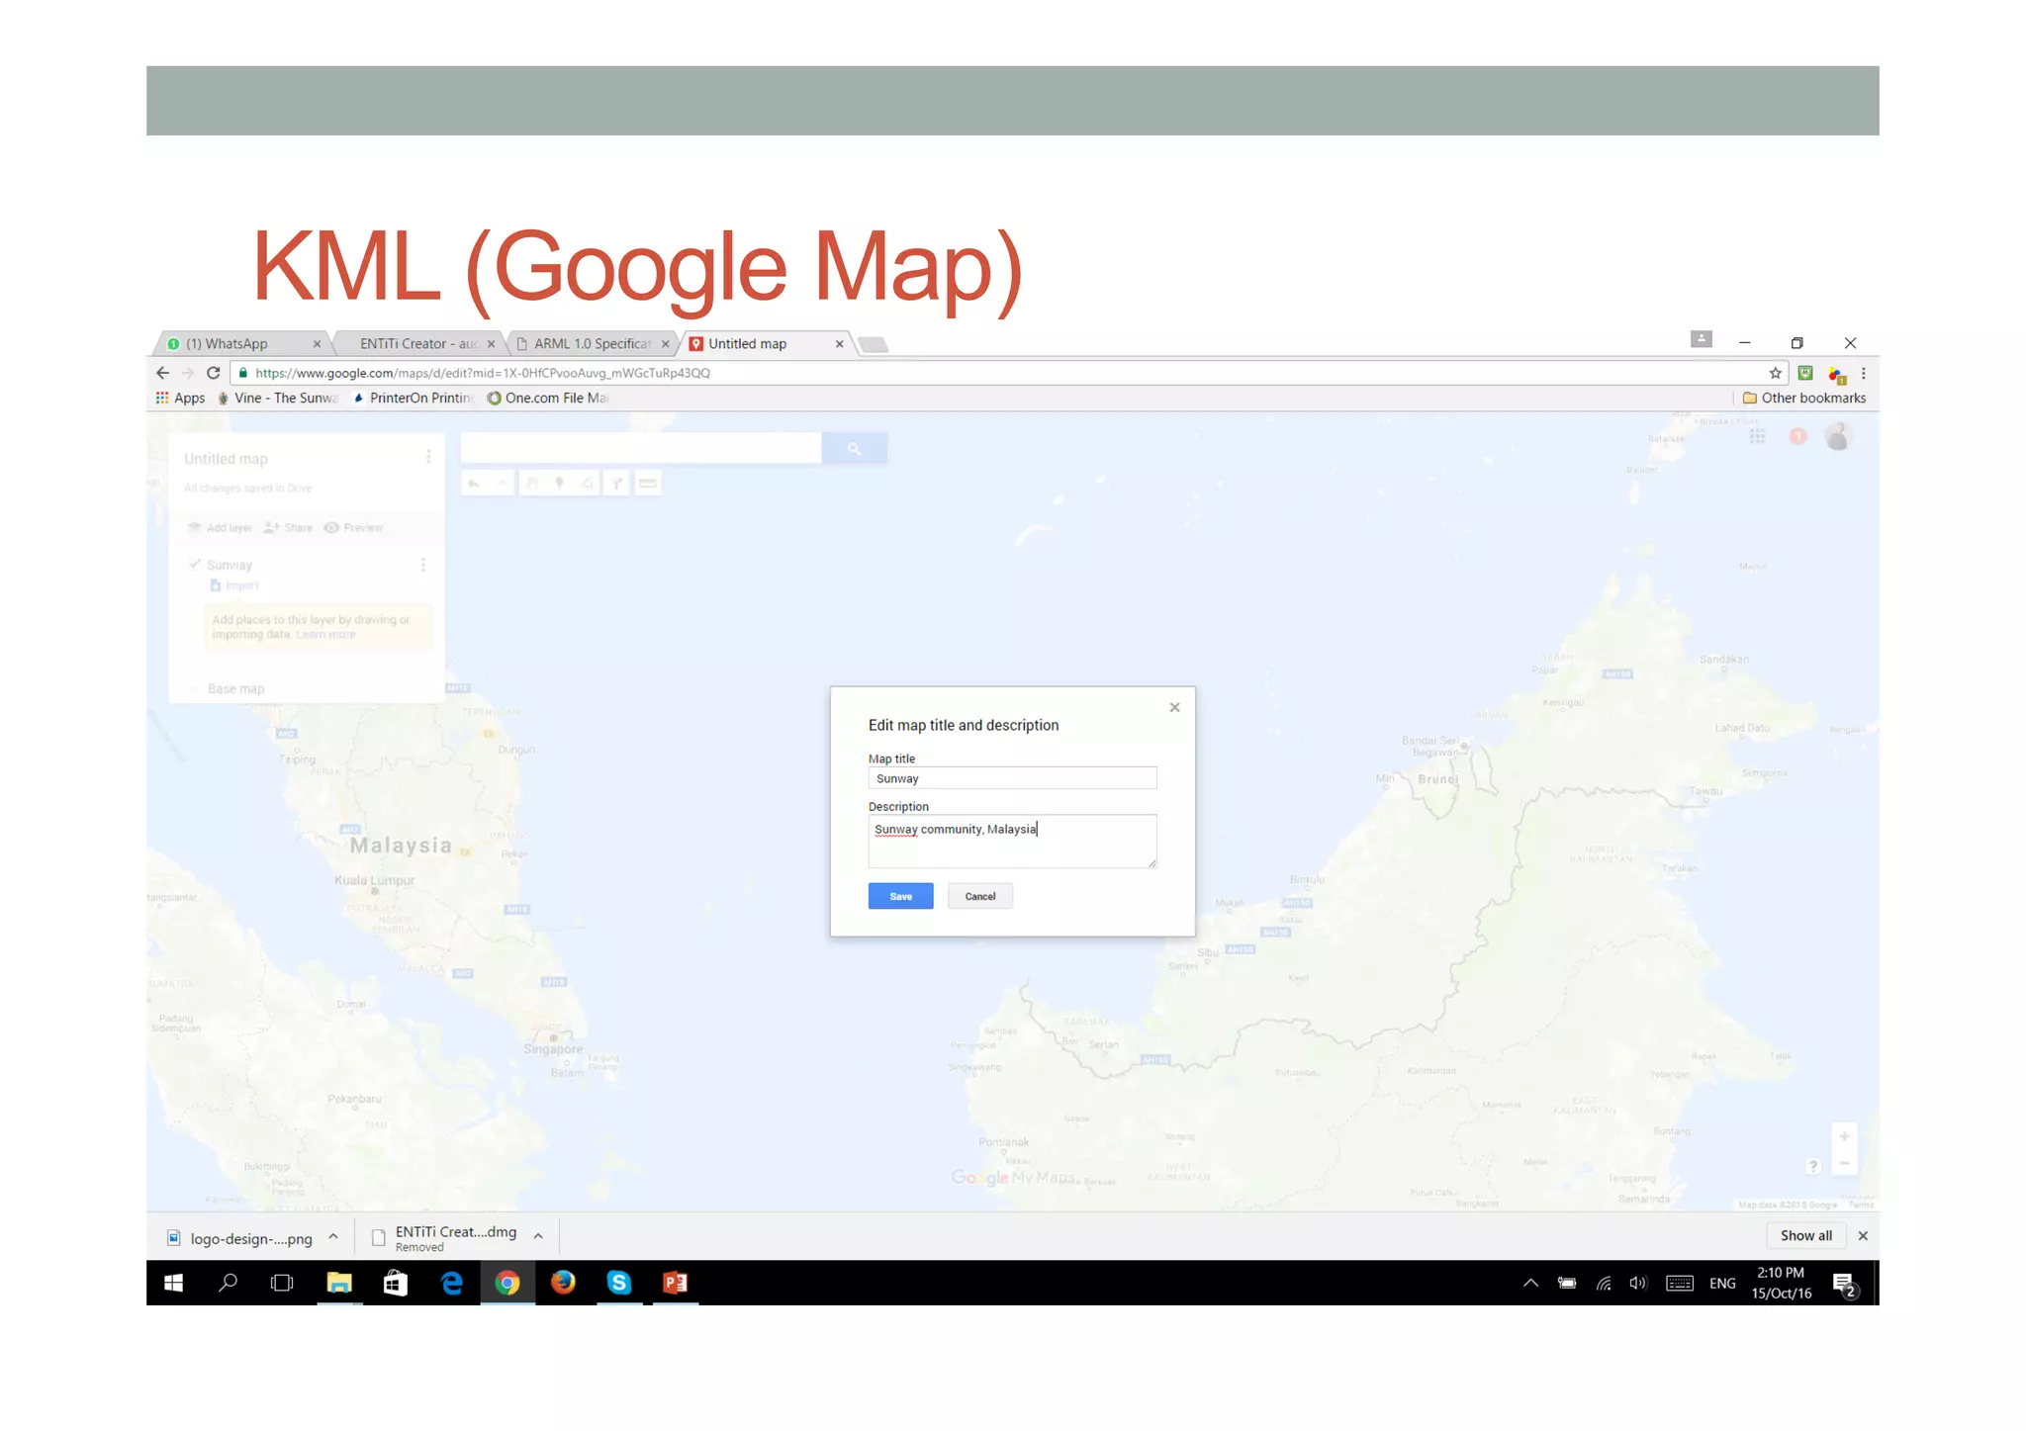This screenshot has height=1431, width=2026.
Task: Open the Google notifications icon
Action: tap(1798, 436)
